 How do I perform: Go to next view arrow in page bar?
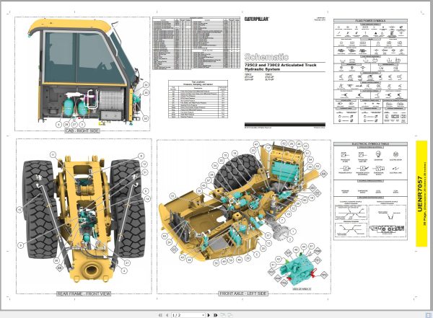coord(229,315)
